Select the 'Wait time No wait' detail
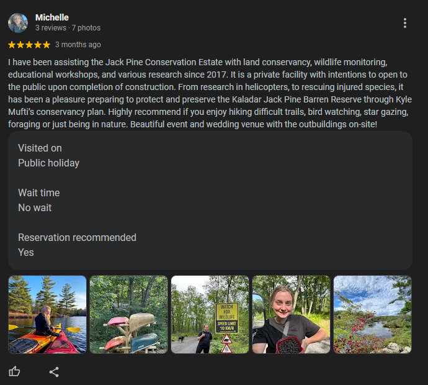Image resolution: width=428 pixels, height=385 pixels. (38, 201)
